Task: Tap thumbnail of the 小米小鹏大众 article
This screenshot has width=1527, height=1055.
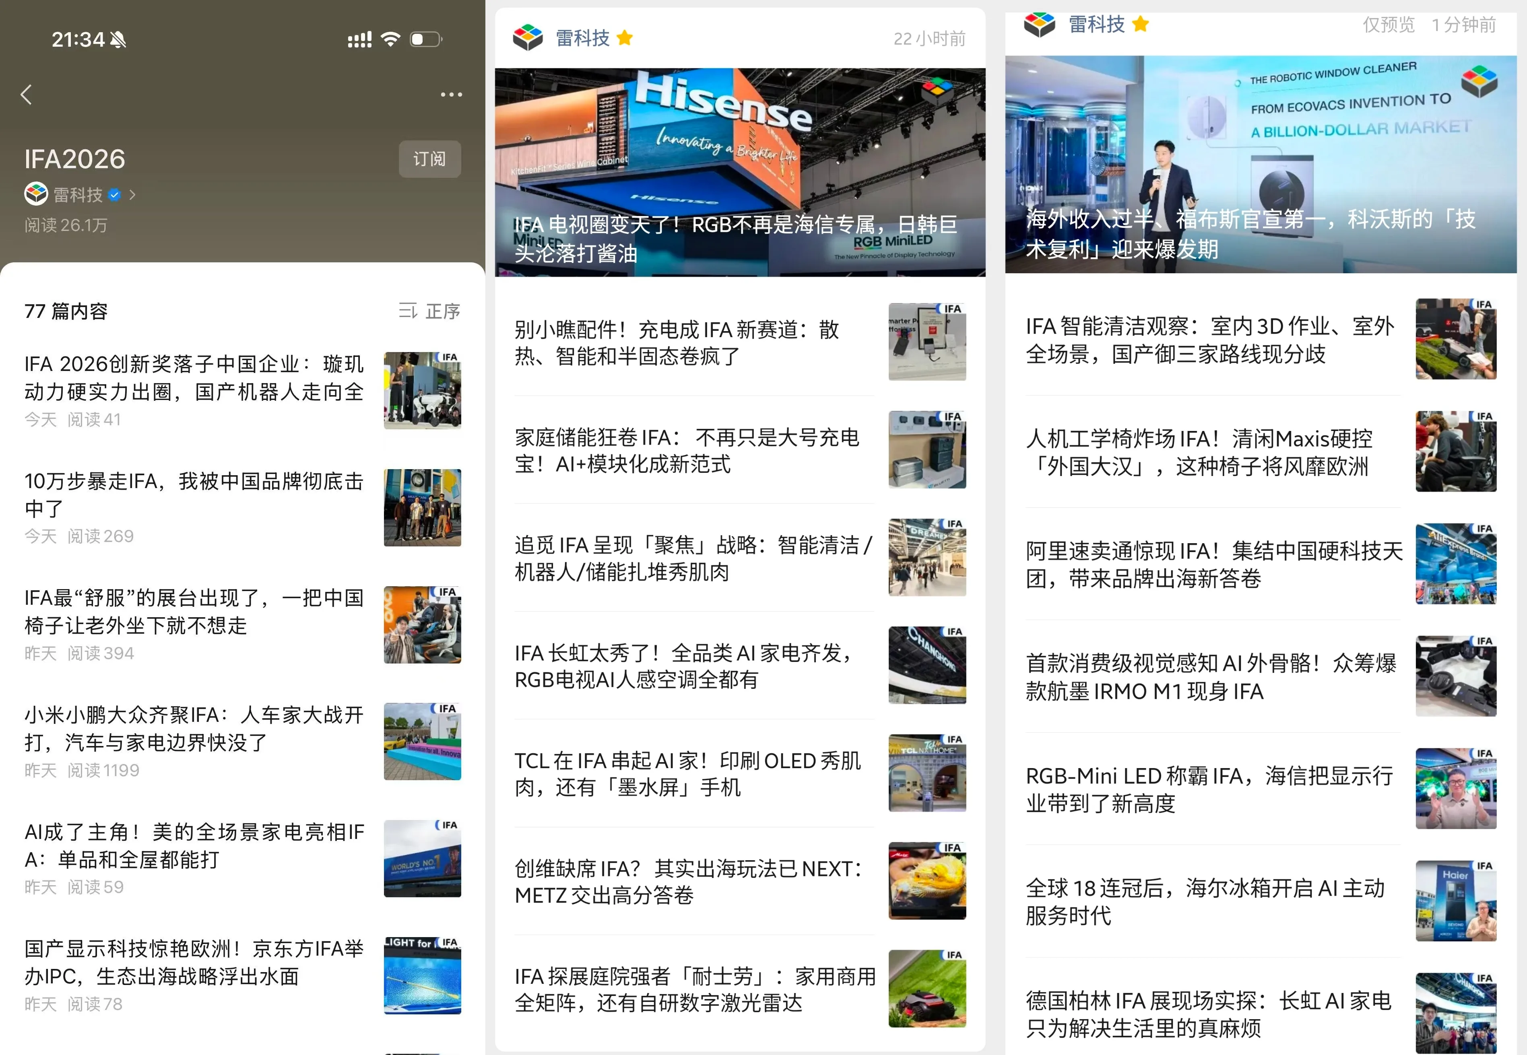Action: tap(423, 742)
